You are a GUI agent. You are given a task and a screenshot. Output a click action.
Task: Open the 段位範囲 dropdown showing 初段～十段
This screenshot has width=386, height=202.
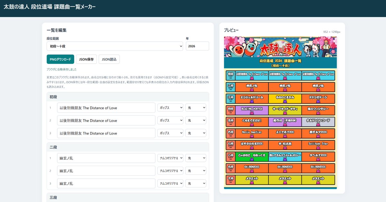pyautogui.click(x=115, y=46)
